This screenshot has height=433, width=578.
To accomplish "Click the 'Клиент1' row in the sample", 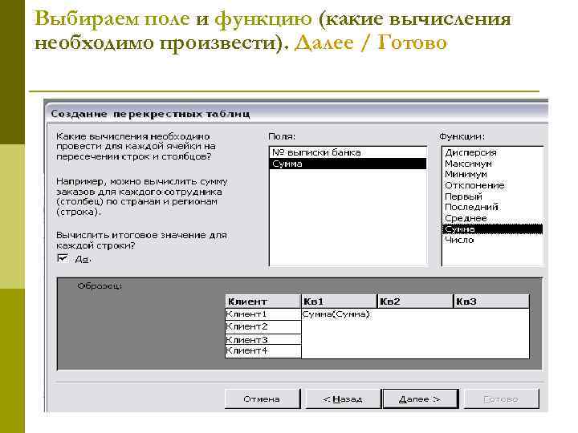I will (x=263, y=314).
